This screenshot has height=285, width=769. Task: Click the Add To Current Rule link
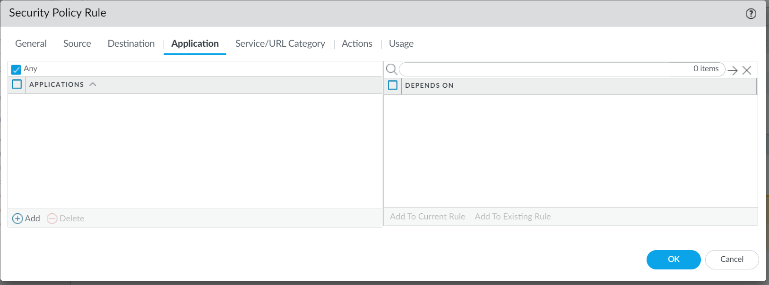(427, 217)
